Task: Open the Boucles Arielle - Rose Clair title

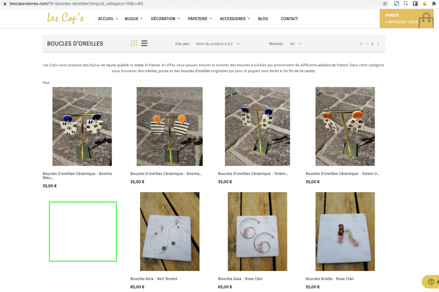Action: [330, 278]
